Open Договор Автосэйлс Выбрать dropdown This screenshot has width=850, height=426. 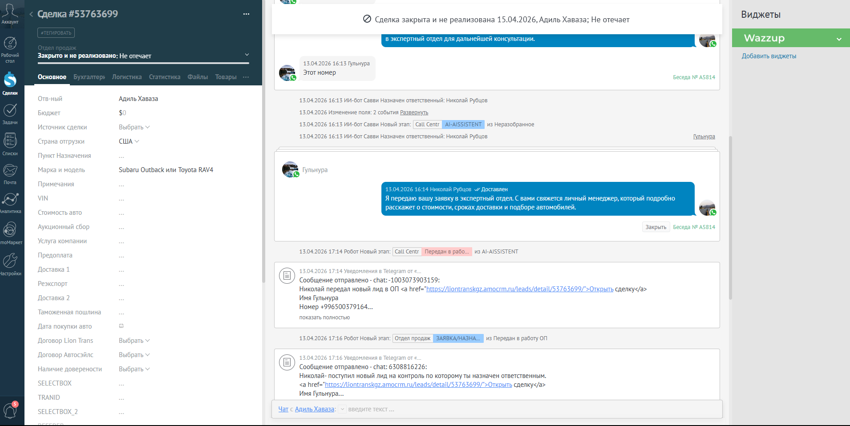(134, 355)
